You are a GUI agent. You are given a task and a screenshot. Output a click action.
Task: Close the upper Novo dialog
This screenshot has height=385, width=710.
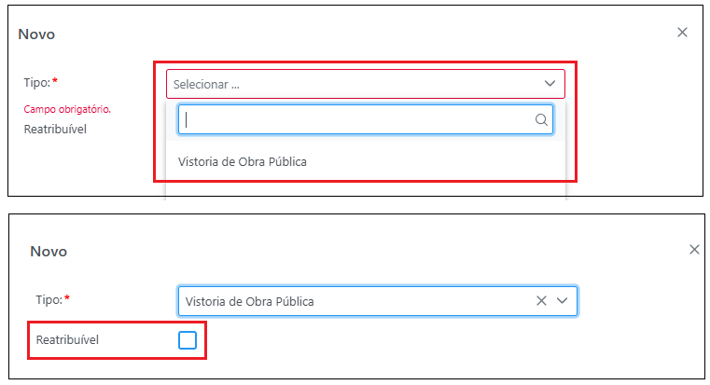coord(682,33)
